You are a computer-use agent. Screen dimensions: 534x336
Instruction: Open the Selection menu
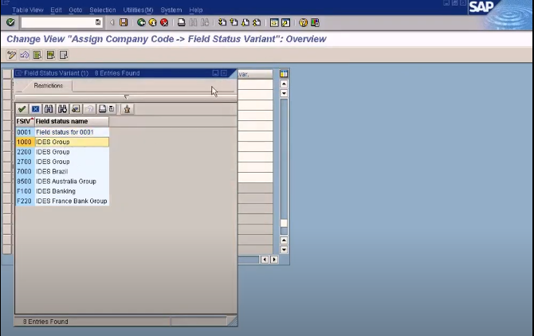click(x=103, y=10)
